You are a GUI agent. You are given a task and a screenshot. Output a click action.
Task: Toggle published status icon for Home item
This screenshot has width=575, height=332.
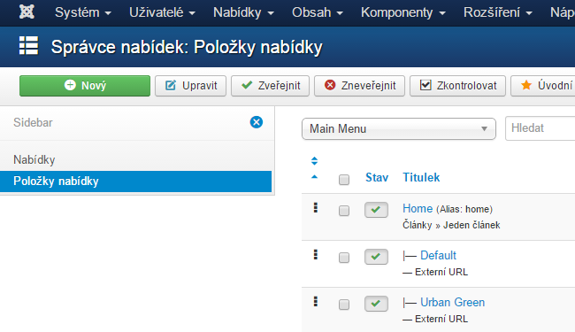point(376,210)
